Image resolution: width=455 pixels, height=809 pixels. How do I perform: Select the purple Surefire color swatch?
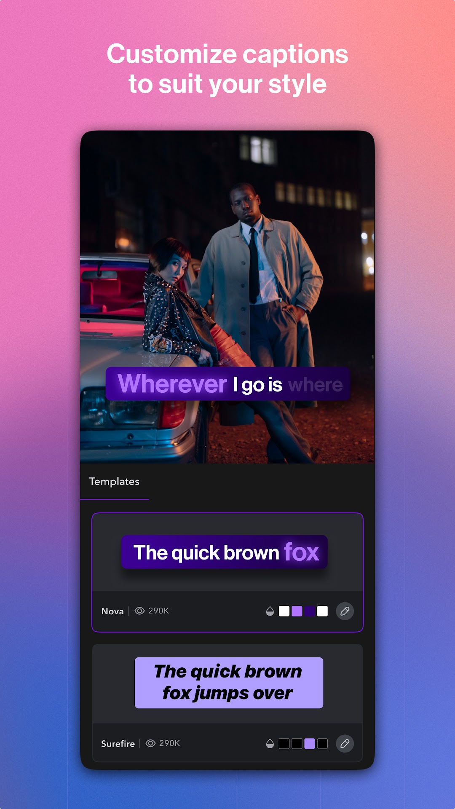pos(310,744)
